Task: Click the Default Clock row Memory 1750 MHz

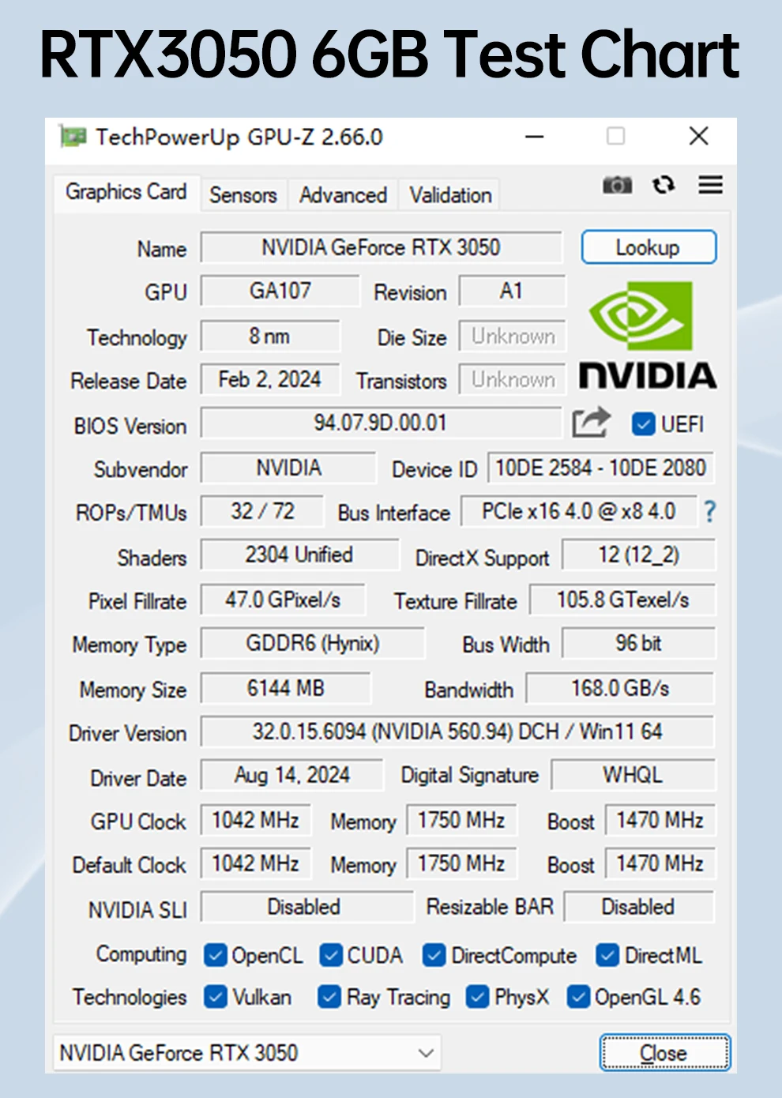Action: 461,863
